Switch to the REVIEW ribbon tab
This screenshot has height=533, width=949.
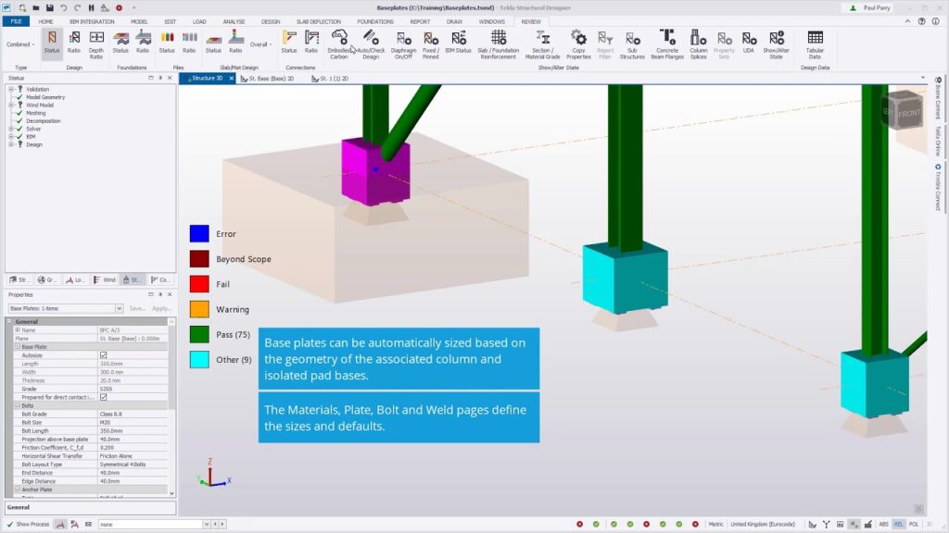[530, 21]
